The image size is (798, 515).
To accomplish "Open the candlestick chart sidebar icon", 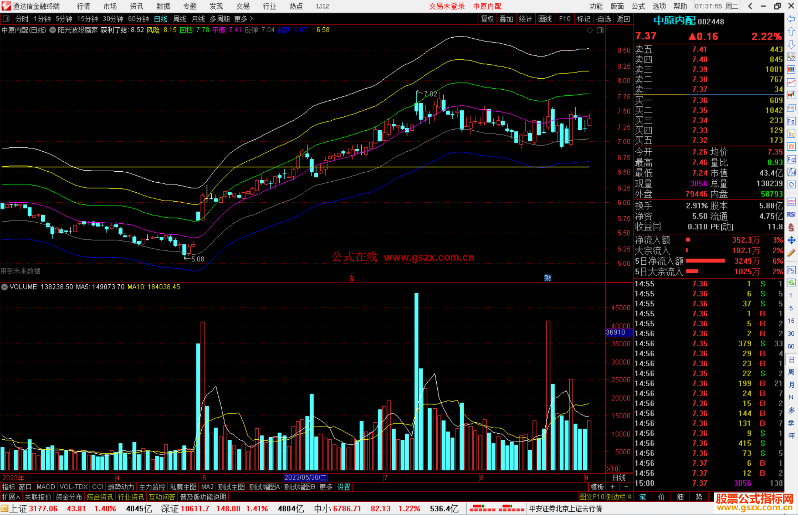I will [791, 95].
